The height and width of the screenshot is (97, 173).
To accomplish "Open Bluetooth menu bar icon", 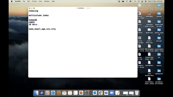I will pos(127,1).
